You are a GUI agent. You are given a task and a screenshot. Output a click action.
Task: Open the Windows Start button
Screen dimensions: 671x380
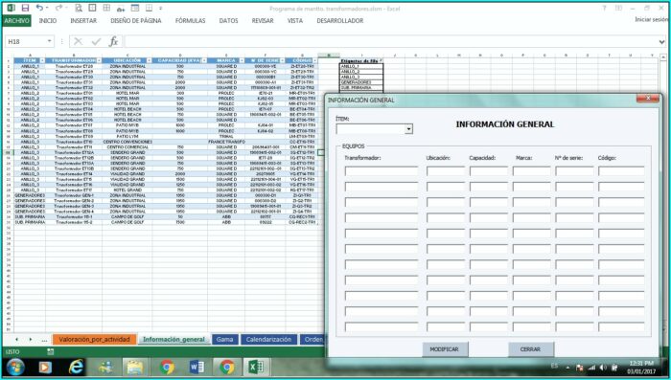pyautogui.click(x=16, y=368)
